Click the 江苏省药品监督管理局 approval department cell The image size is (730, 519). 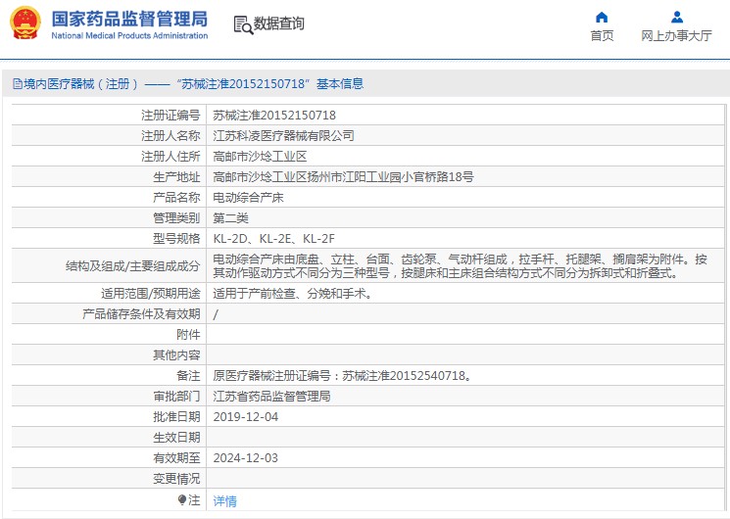pyautogui.click(x=465, y=397)
